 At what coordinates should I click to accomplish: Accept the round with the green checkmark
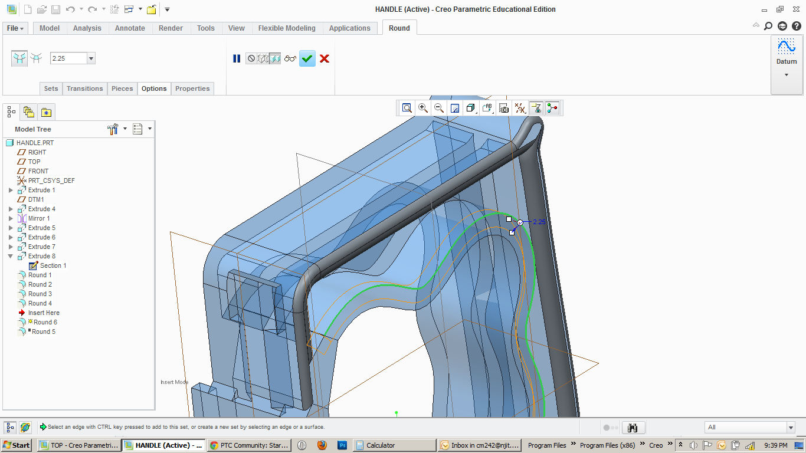pos(307,58)
